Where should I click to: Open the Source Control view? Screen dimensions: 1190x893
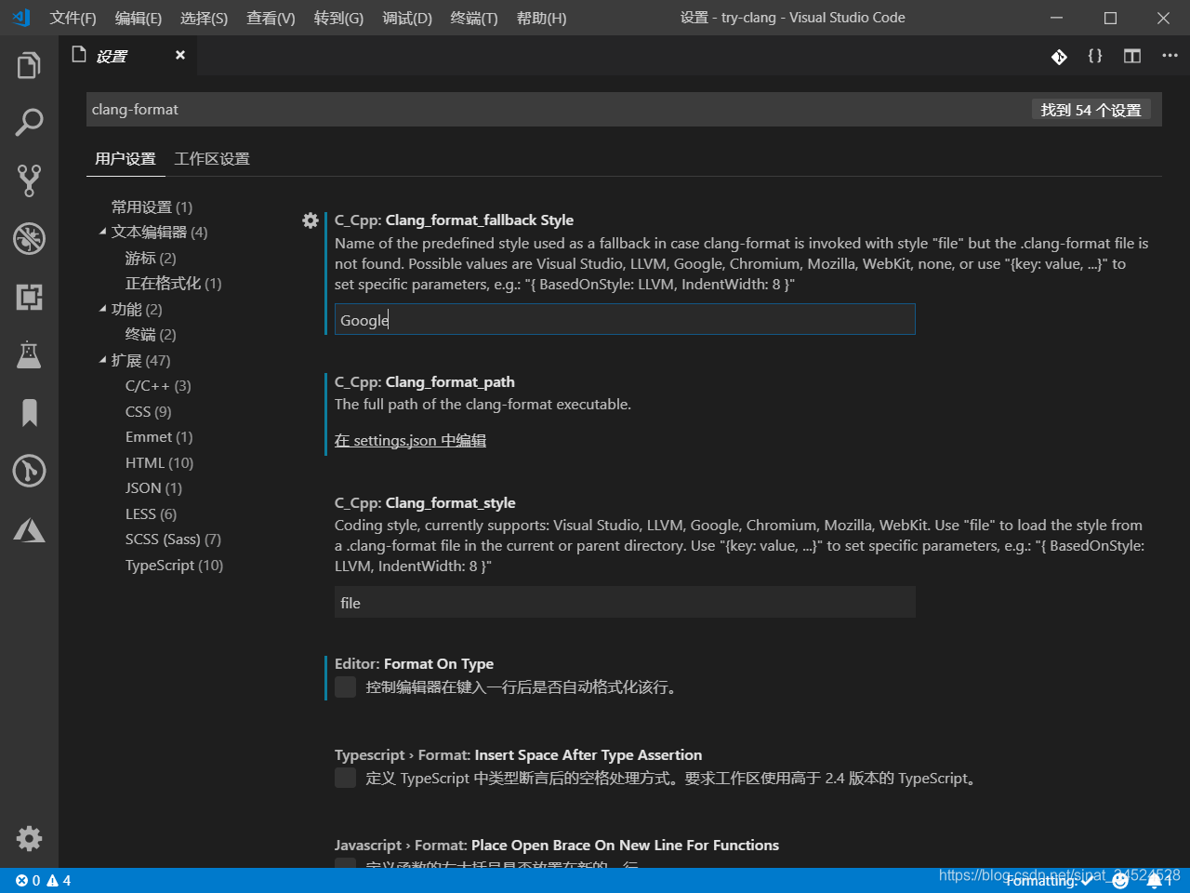tap(29, 180)
